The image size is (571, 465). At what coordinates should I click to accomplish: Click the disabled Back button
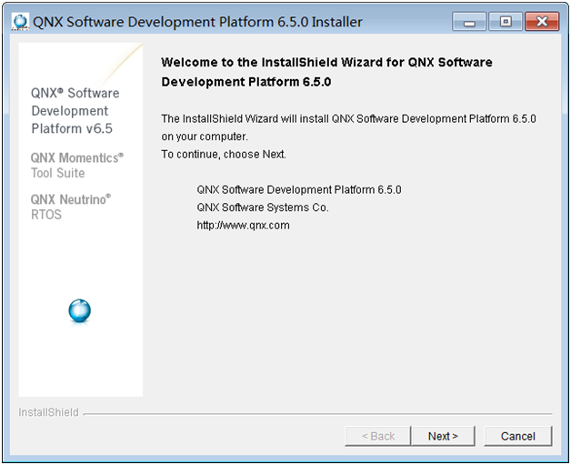tap(377, 436)
